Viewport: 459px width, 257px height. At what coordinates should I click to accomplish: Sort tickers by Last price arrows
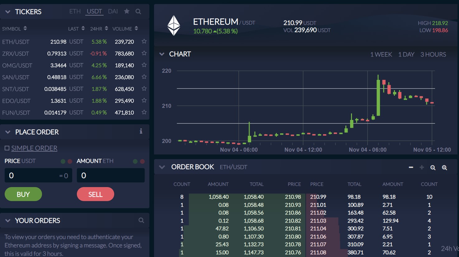tap(83, 28)
